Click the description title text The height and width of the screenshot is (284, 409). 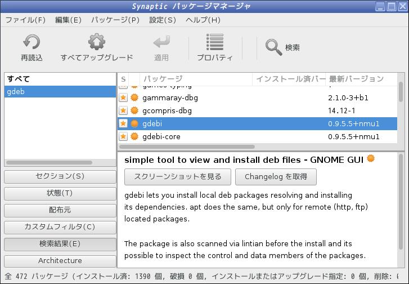[x=244, y=160]
